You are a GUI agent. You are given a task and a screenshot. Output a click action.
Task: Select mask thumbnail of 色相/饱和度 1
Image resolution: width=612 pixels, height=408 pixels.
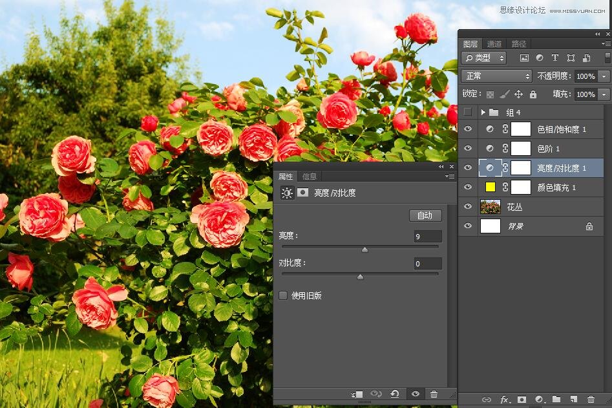click(521, 129)
